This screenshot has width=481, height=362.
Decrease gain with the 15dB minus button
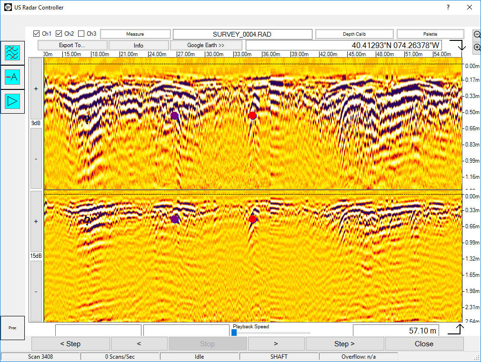[x=36, y=291]
